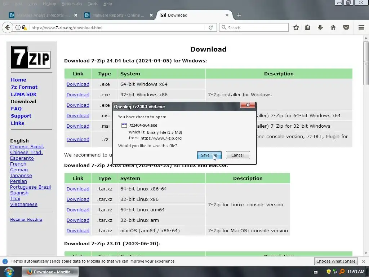Click Download link for 64-bit Linux arm64
The height and width of the screenshot is (277, 369).
pyautogui.click(x=78, y=210)
